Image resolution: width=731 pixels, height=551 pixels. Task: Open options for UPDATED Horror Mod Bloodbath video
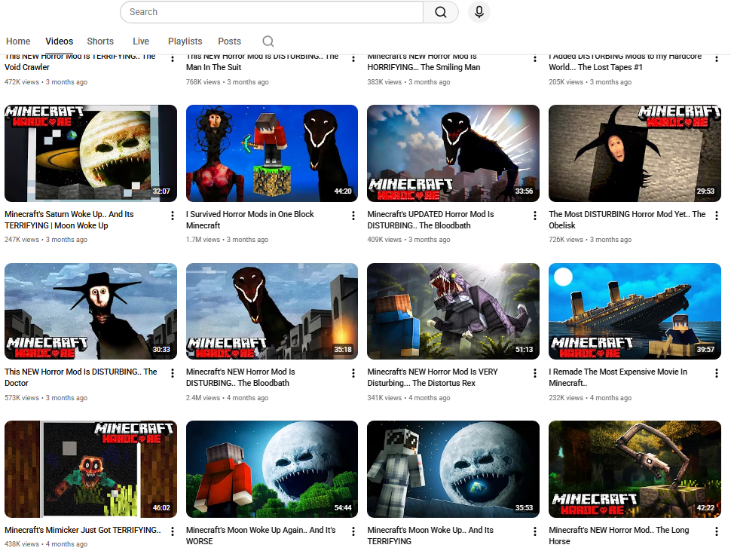tap(535, 216)
